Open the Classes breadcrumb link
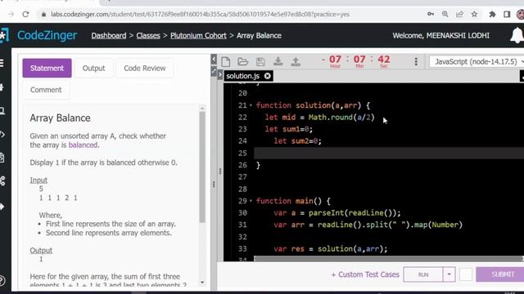Screen dimensions: 524x294 [x=148, y=36]
